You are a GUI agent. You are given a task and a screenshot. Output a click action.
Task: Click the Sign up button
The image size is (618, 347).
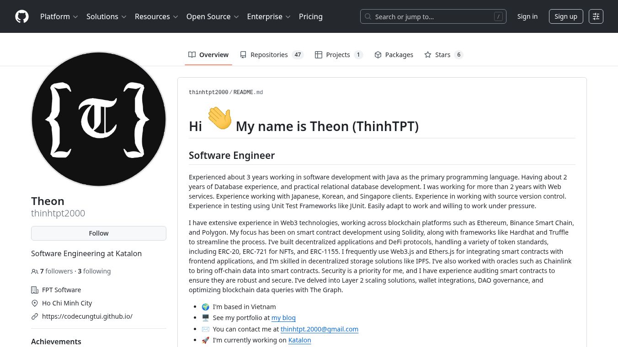point(565,16)
